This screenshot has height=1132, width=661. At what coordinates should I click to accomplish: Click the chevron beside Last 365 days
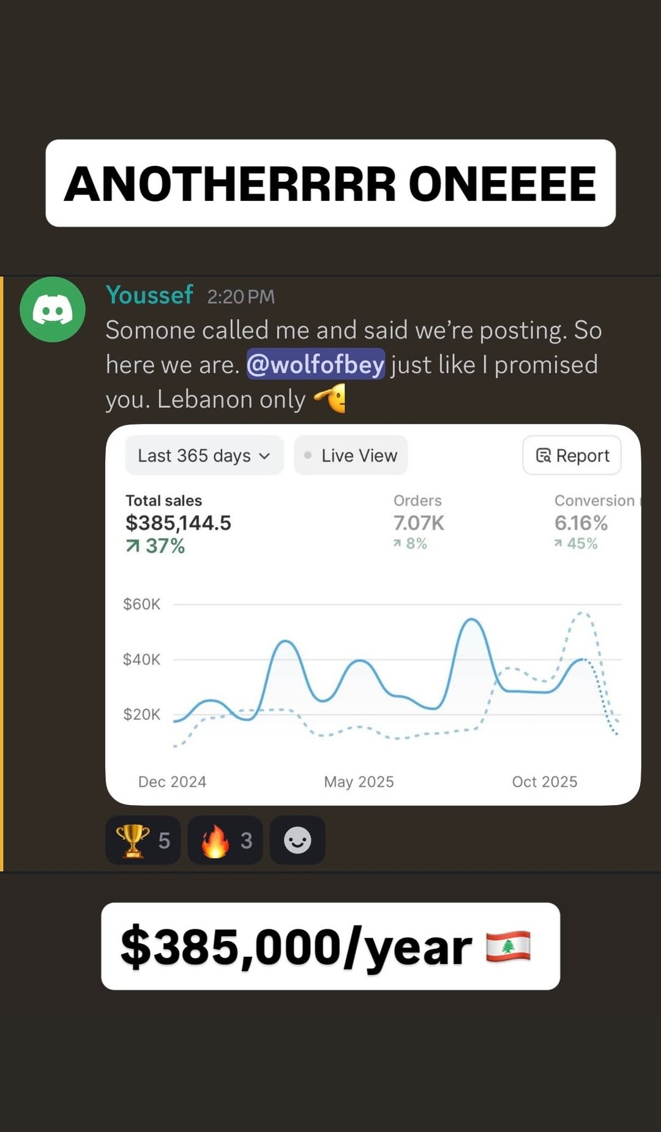point(264,456)
